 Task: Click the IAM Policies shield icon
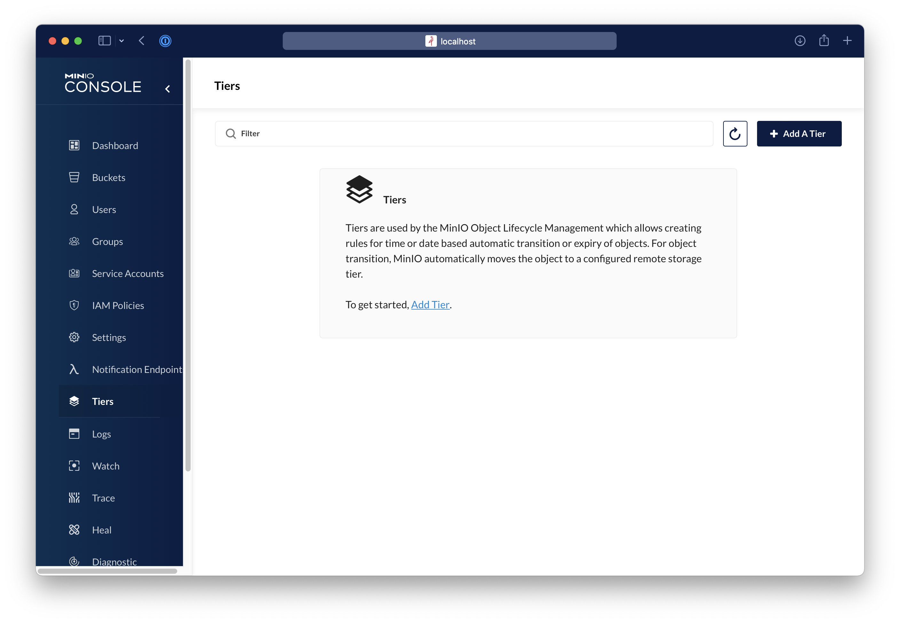tap(74, 305)
